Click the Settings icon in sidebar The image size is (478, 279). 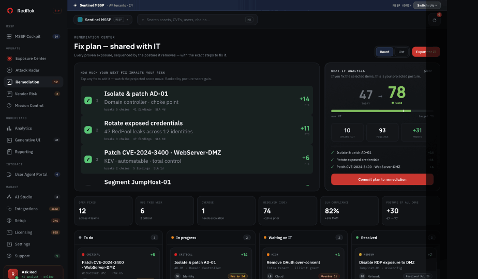click(x=9, y=244)
